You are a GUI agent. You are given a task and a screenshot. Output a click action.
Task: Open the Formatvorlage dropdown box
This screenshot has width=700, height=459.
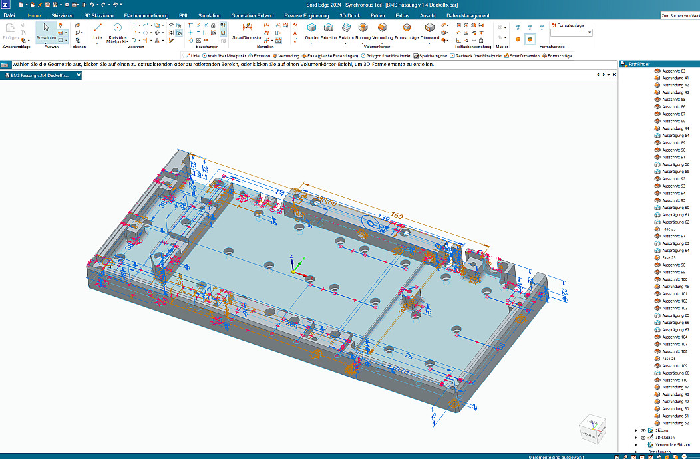pyautogui.click(x=571, y=32)
